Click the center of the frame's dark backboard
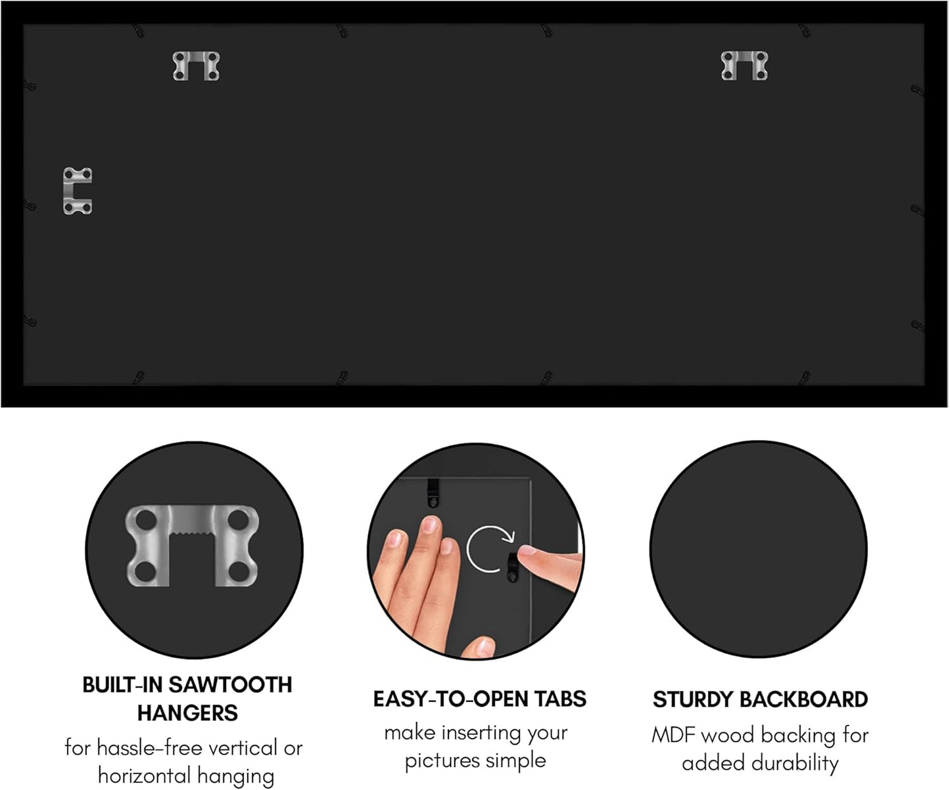The image size is (950, 790). (474, 204)
